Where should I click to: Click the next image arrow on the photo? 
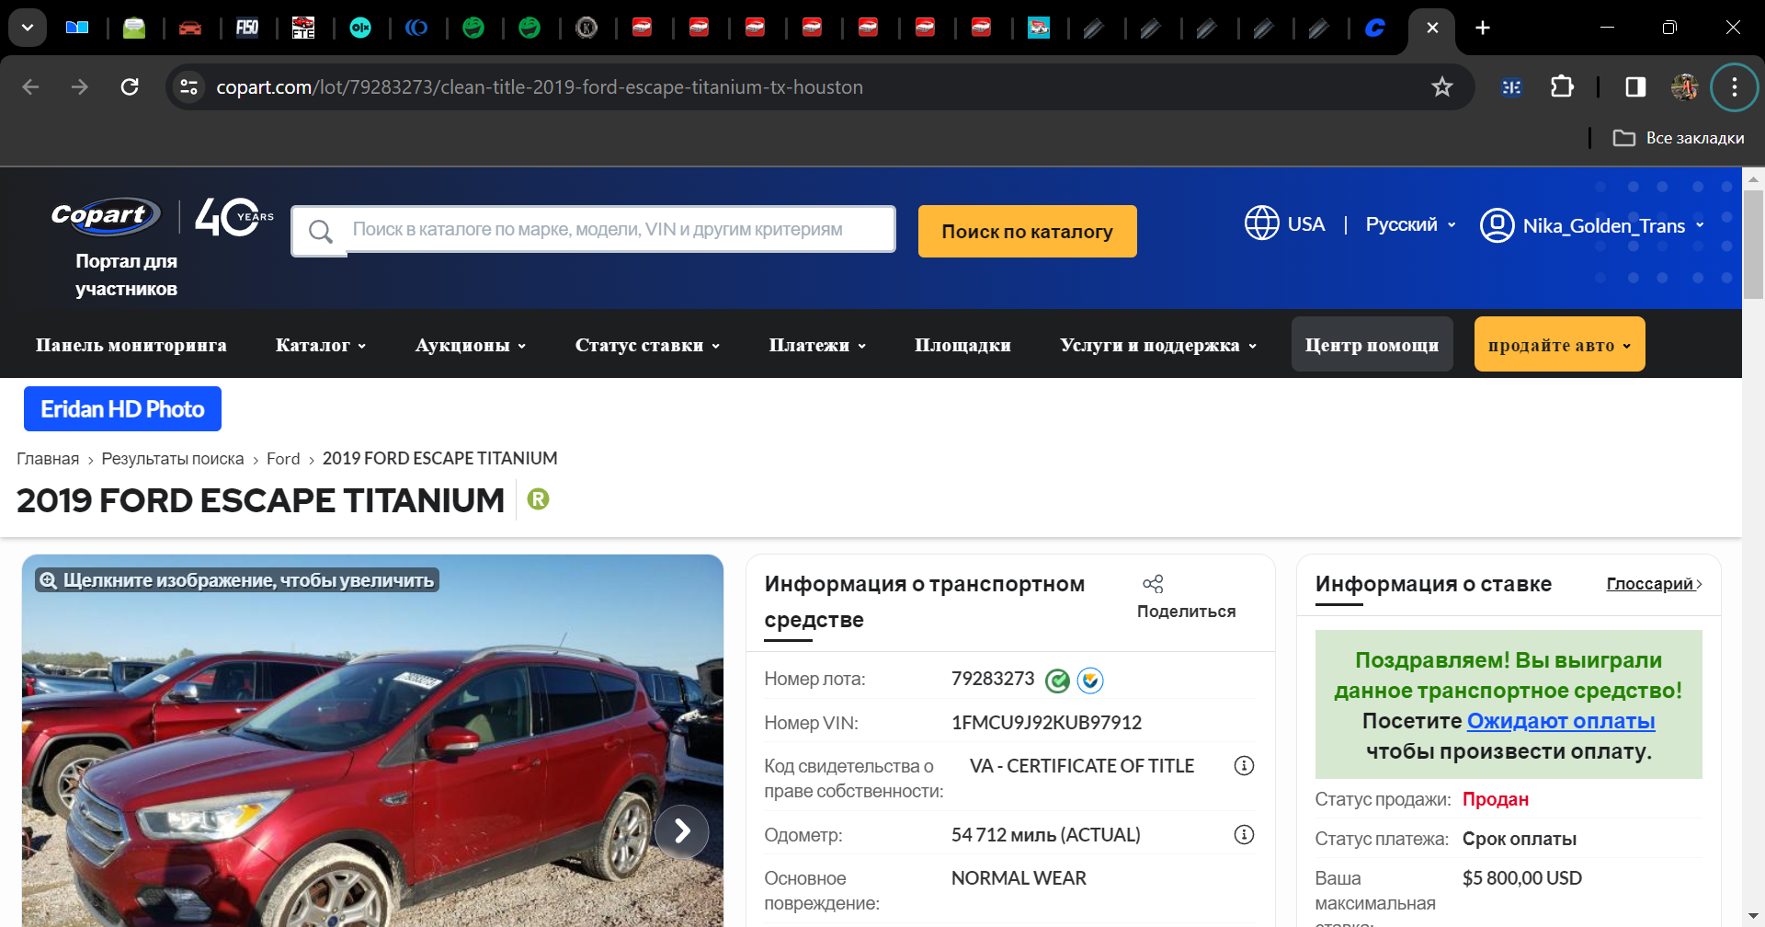click(681, 831)
